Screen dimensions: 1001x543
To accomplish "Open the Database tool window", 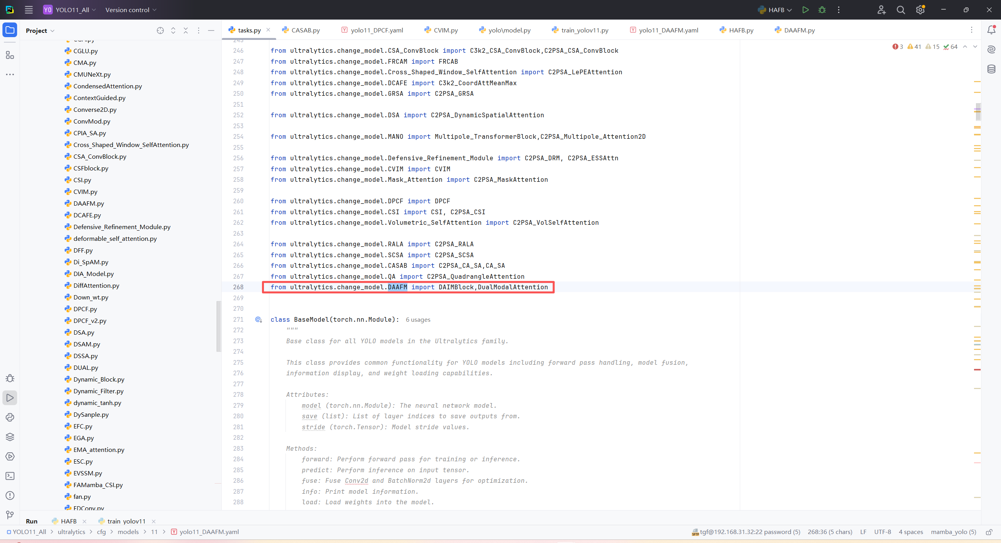I will pos(991,69).
